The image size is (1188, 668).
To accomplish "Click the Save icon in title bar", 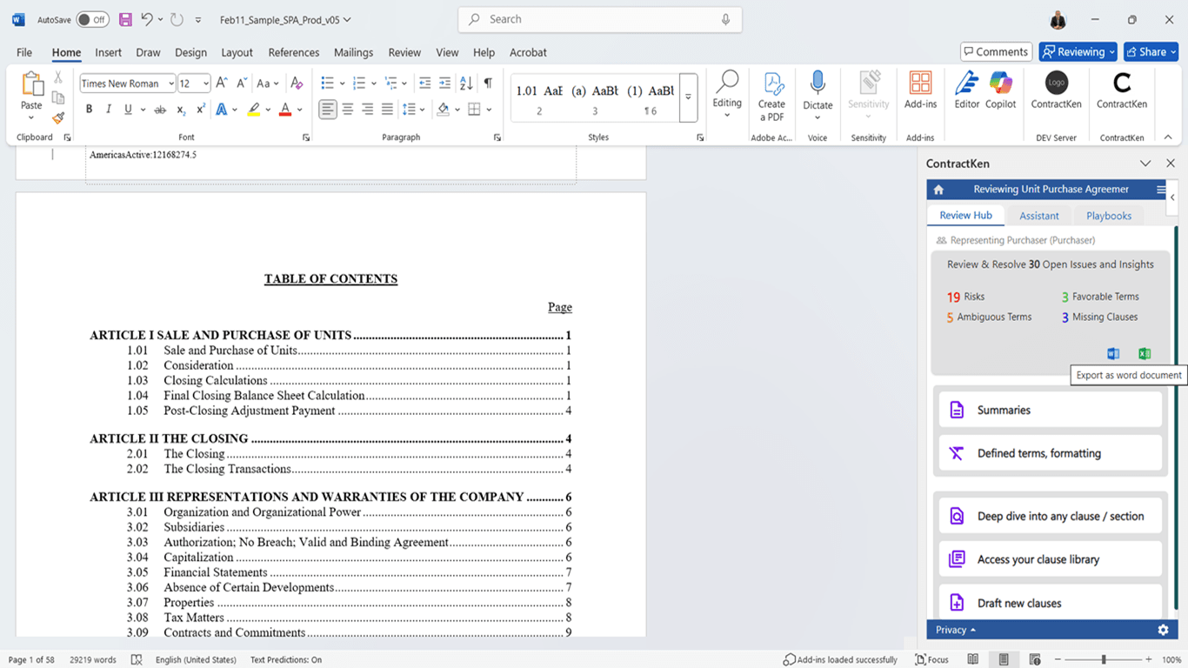I will point(125,19).
